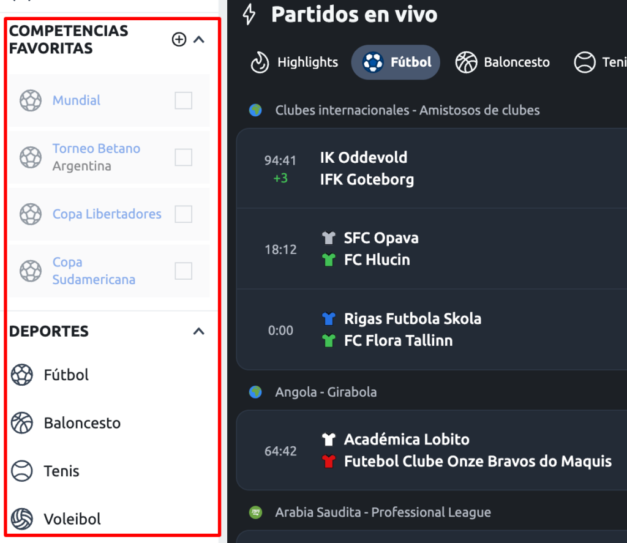Open the Torneo Betano Argentina link
Viewport: 627px width, 543px height.
(x=96, y=148)
